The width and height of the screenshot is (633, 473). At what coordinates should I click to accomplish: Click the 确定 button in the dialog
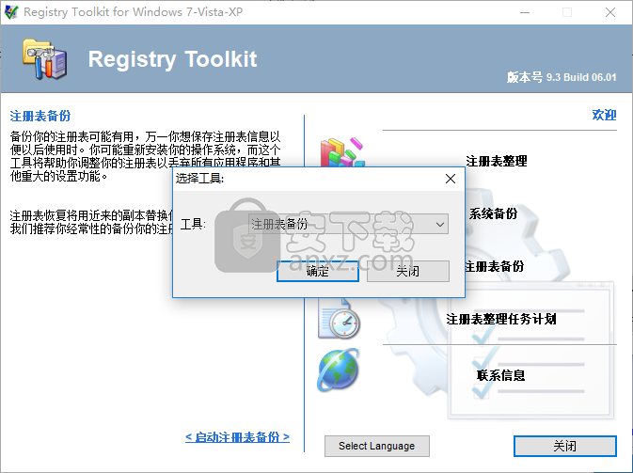tap(318, 271)
